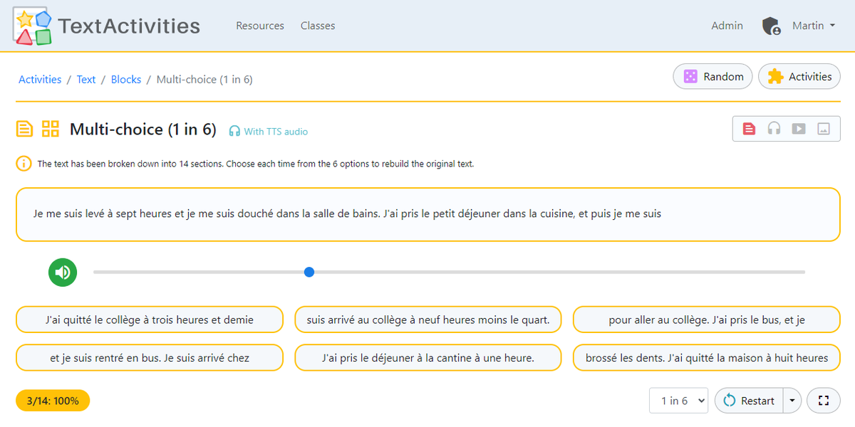Choose "pour aller au collège" option
Viewport: 855px width, 427px height.
(x=707, y=320)
